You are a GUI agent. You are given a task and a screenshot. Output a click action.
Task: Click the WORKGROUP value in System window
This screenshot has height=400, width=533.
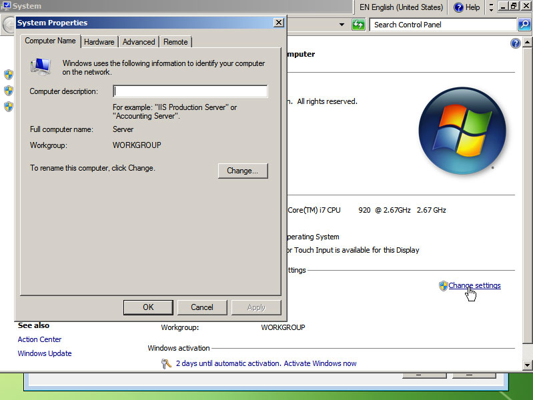283,327
